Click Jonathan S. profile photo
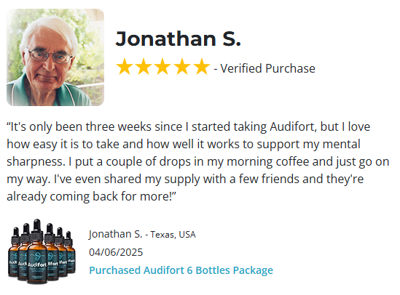Image resolution: width=400 pixels, height=295 pixels. point(55,57)
